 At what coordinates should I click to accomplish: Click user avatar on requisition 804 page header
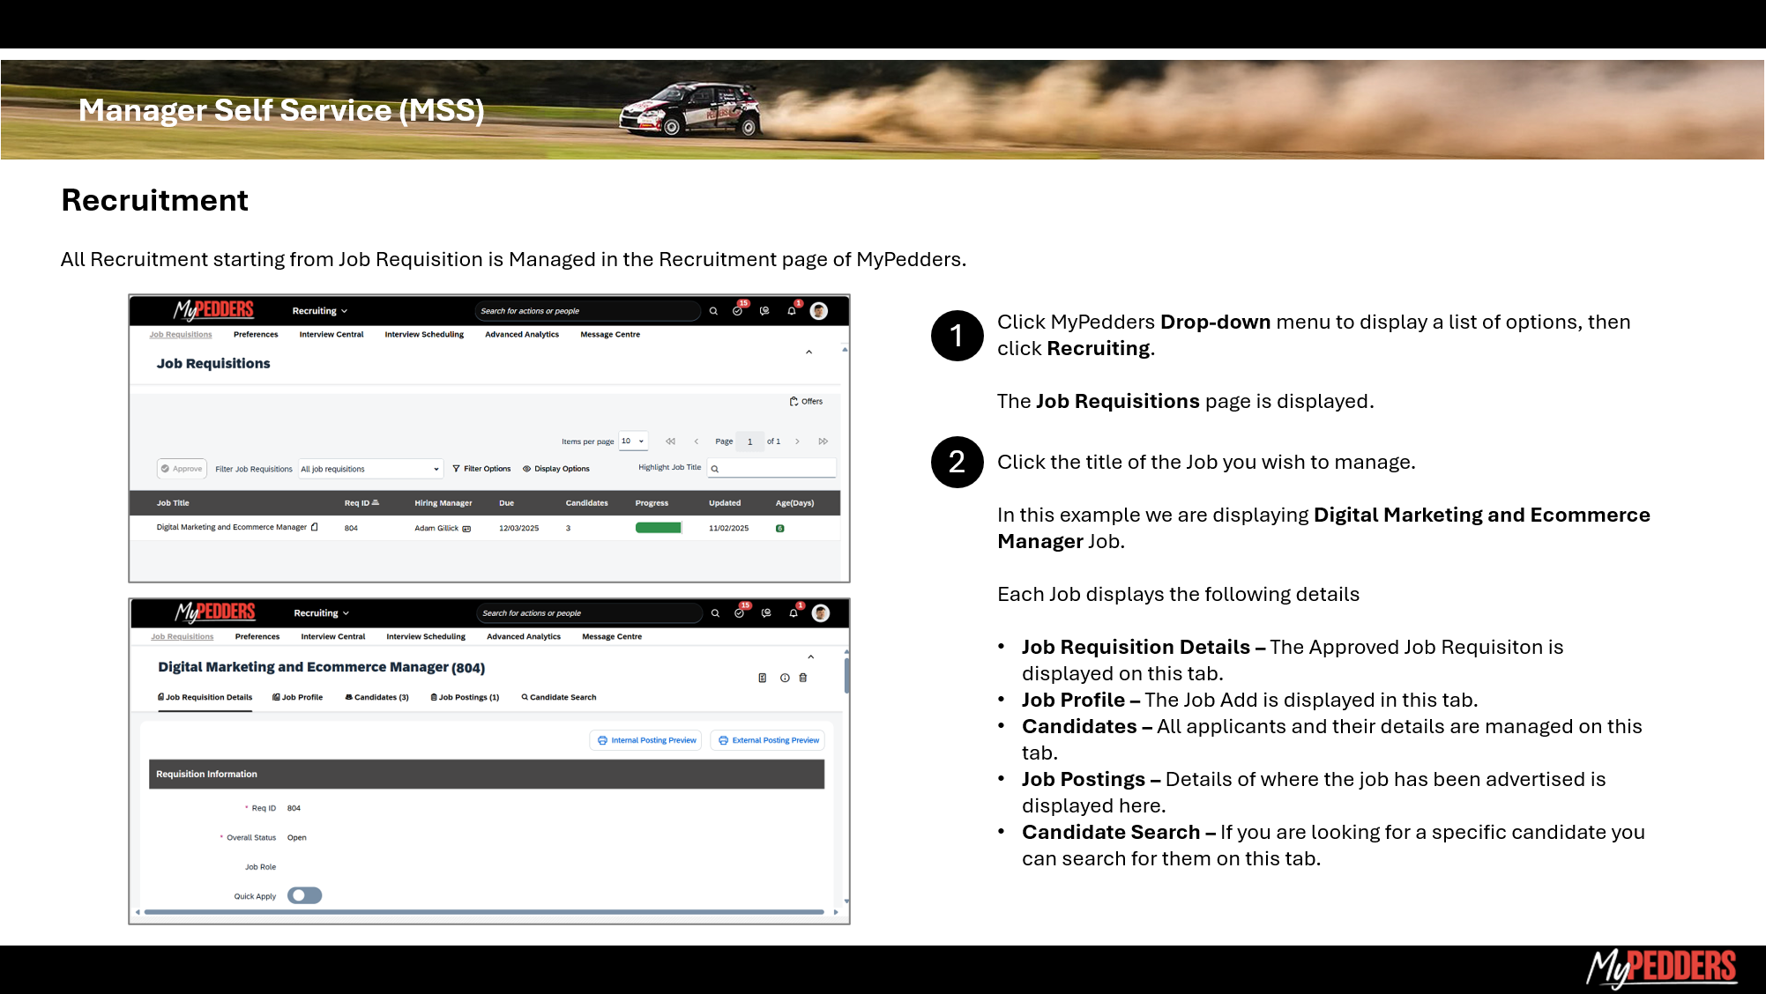(x=821, y=613)
